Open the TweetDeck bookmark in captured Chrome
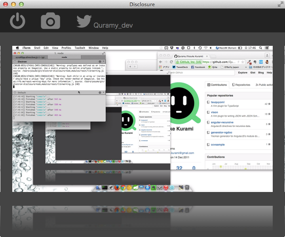 point(180,67)
